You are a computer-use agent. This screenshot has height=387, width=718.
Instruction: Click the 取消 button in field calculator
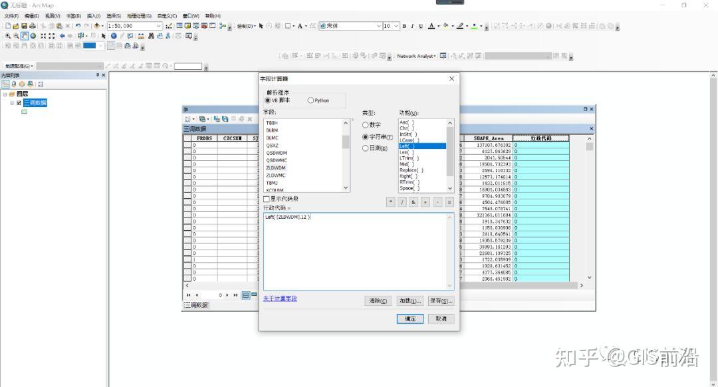pos(441,319)
